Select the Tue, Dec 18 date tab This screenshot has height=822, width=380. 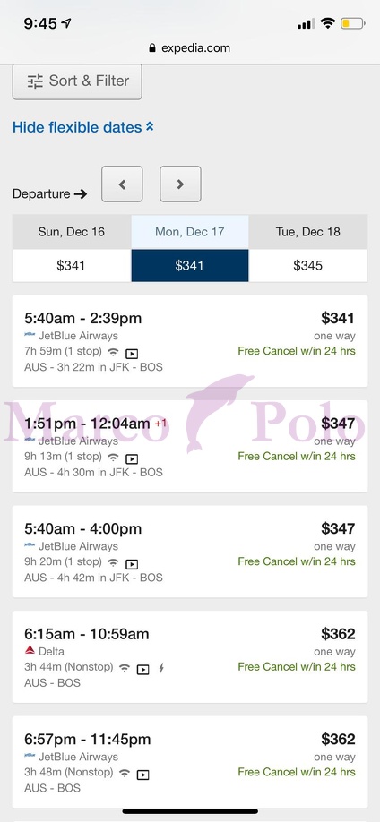[x=308, y=232]
